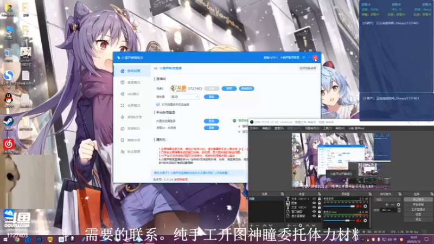Toggle the lock on the 窗口捕获 source
The height and width of the screenshot is (244, 434).
point(320,211)
